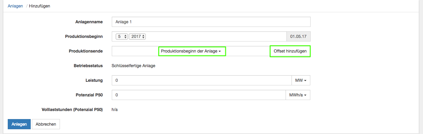The image size is (423, 134).
Task: Click the Anlagenname field label
Action: click(x=89, y=22)
